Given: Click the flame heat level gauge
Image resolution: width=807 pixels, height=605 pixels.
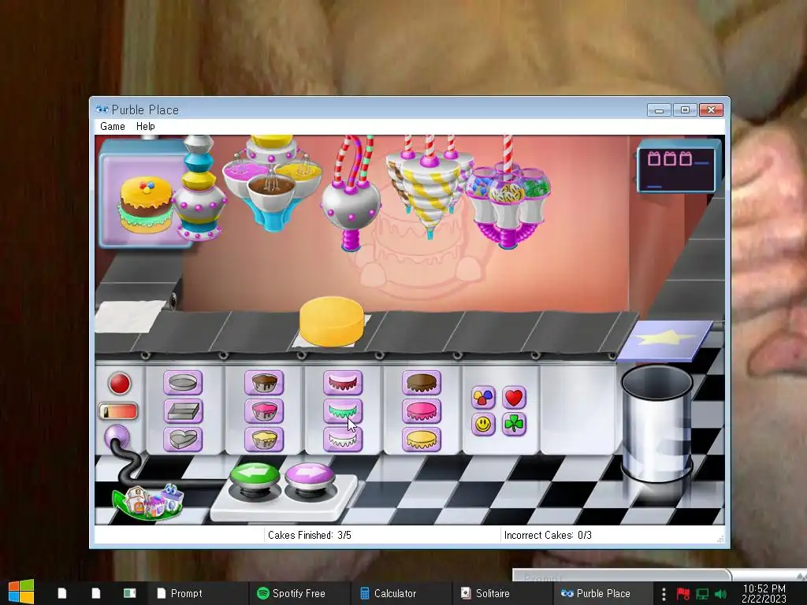Looking at the screenshot, I should coord(118,411).
